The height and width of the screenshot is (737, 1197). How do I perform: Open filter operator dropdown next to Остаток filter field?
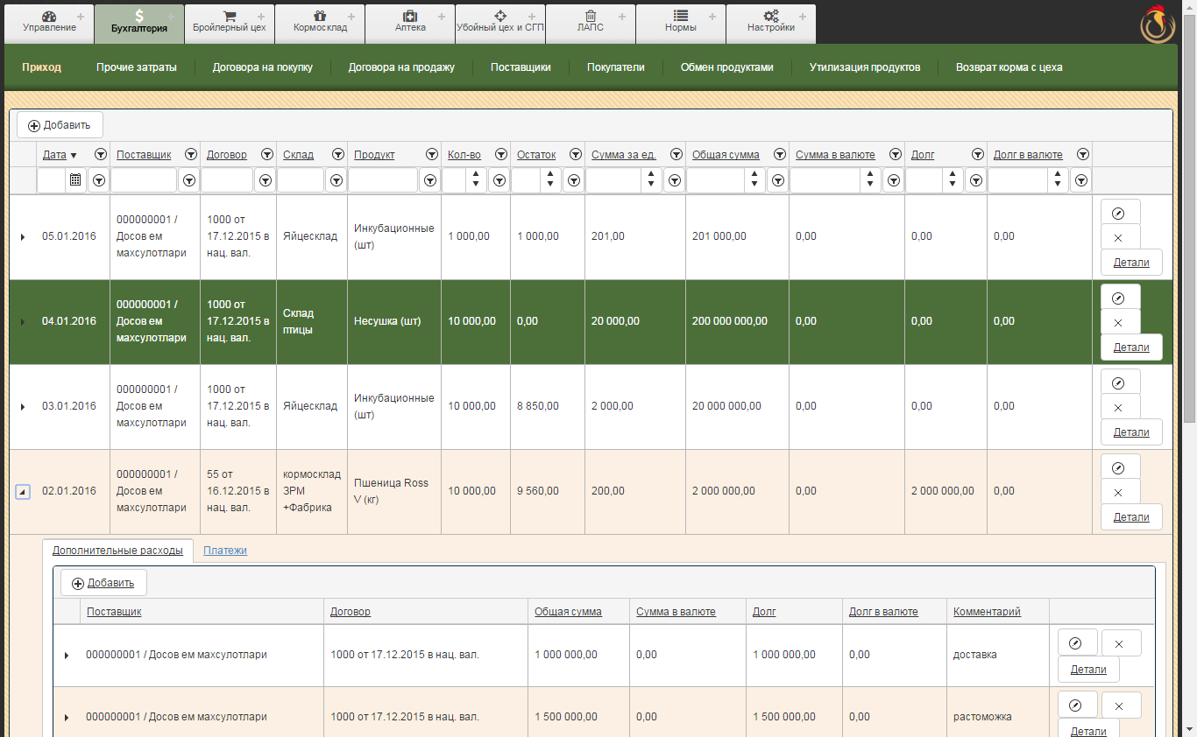coord(573,180)
